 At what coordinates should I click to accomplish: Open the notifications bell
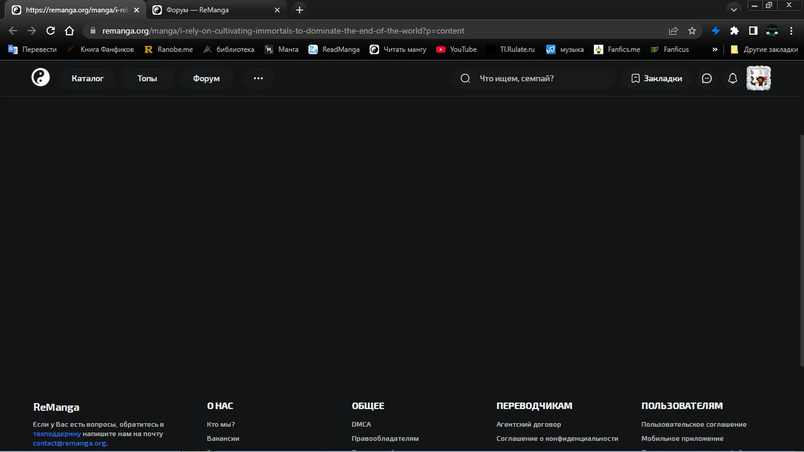point(733,78)
